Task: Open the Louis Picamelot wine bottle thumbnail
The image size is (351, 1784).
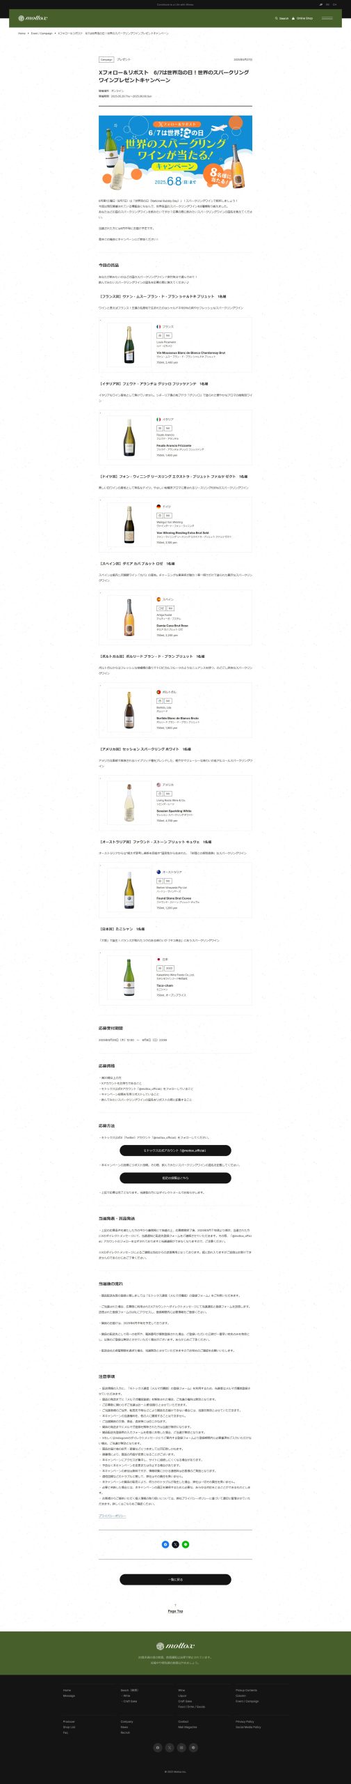Action: [129, 344]
